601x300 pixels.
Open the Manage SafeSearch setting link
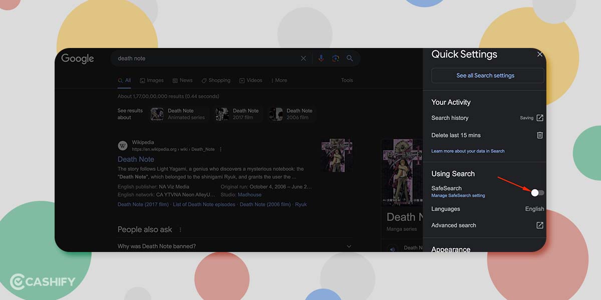(458, 195)
